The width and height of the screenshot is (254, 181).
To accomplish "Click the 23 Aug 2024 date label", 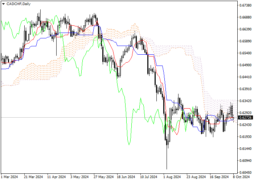I will 196,177.
